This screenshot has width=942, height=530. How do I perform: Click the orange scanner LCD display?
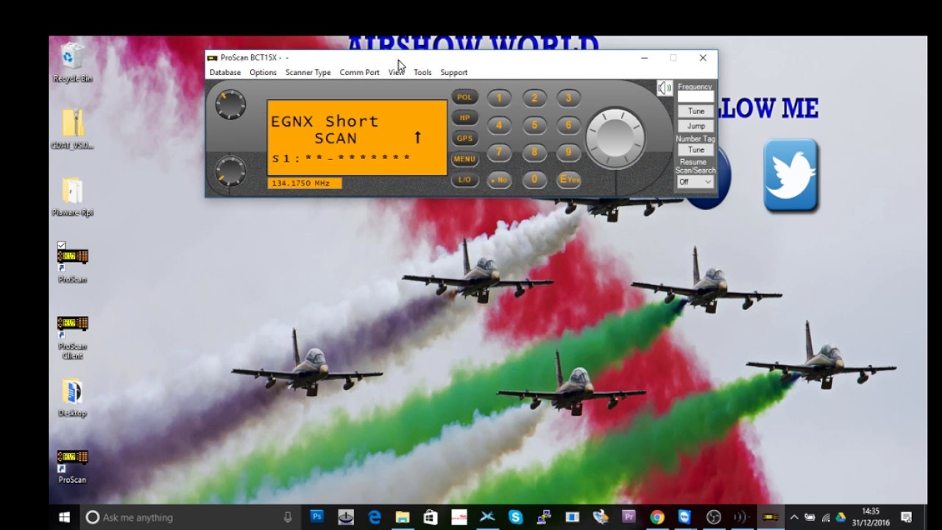tap(357, 138)
